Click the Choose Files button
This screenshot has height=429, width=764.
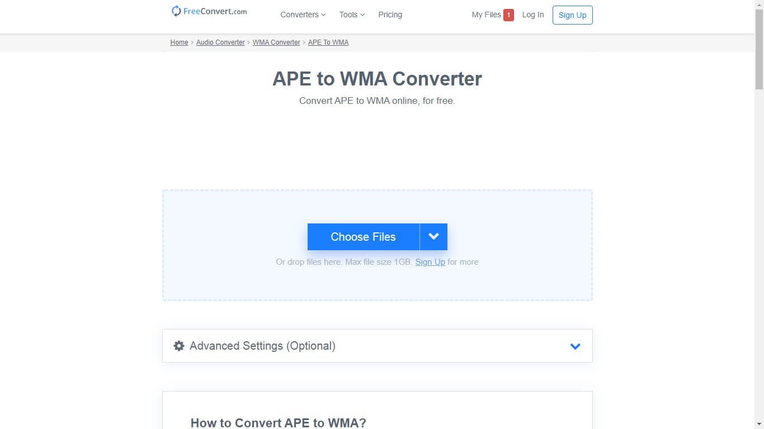[x=363, y=237]
